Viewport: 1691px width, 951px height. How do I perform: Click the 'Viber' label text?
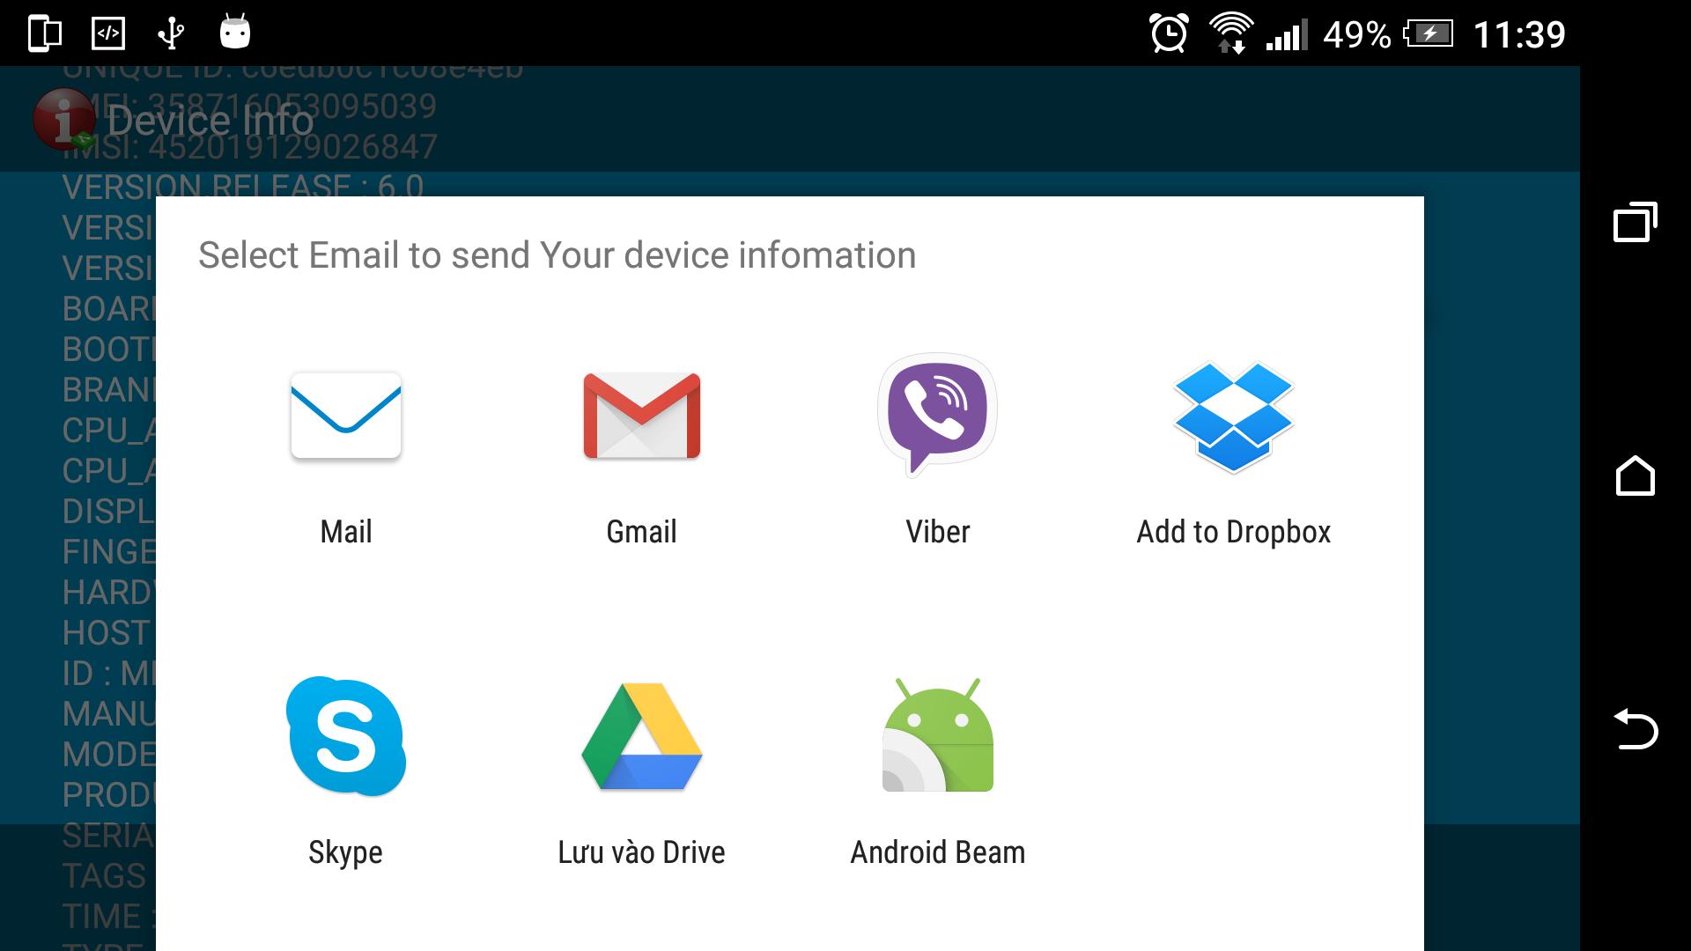(938, 532)
